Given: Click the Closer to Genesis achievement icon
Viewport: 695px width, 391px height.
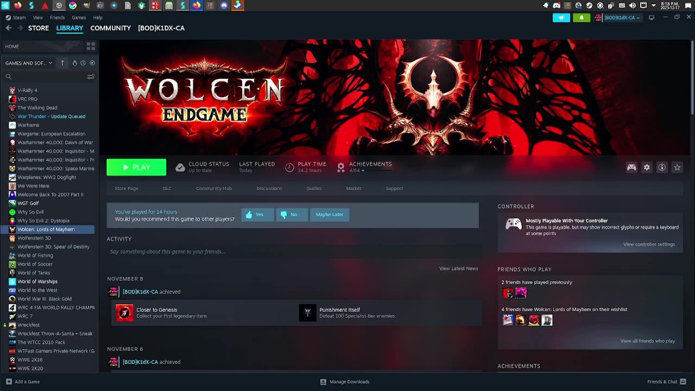Looking at the screenshot, I should coord(124,313).
